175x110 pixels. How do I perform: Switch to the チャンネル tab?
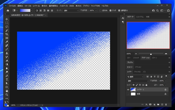pos(137,72)
